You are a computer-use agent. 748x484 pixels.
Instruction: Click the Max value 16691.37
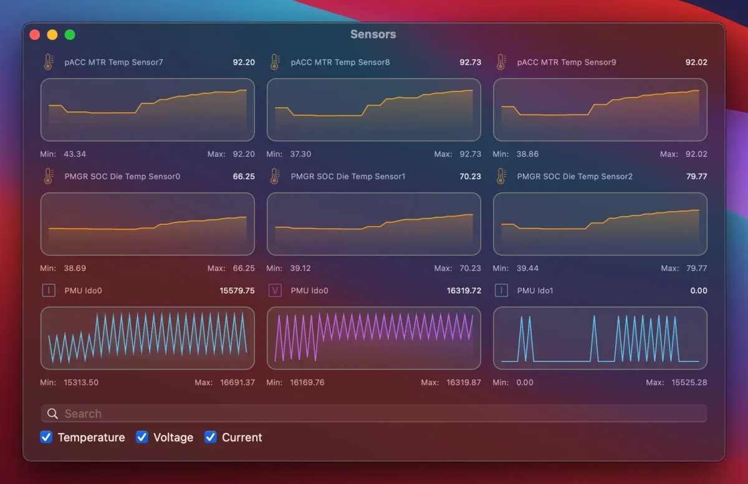pos(237,382)
